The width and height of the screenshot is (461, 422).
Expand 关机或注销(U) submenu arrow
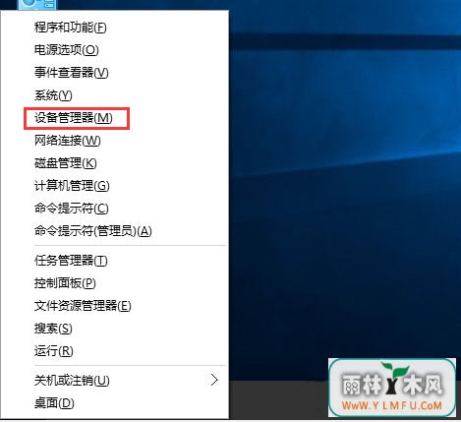214,380
